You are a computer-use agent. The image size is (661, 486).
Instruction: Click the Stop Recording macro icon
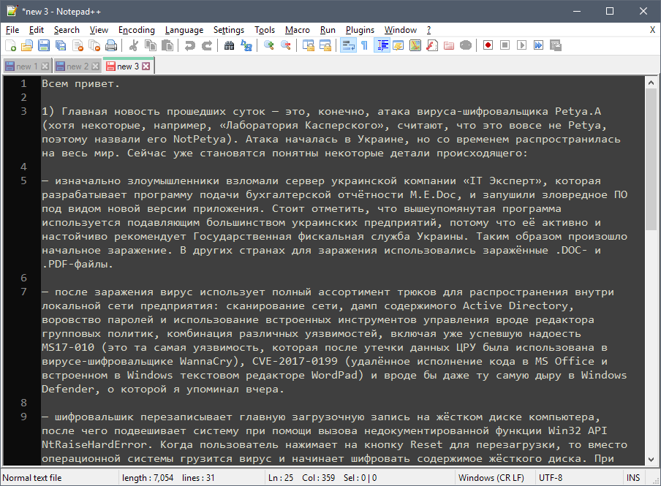[505, 45]
